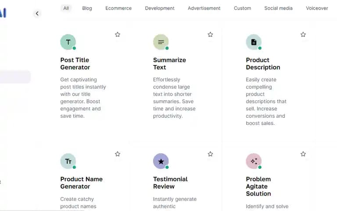Show the Development category
The height and width of the screenshot is (211, 337).
(160, 8)
